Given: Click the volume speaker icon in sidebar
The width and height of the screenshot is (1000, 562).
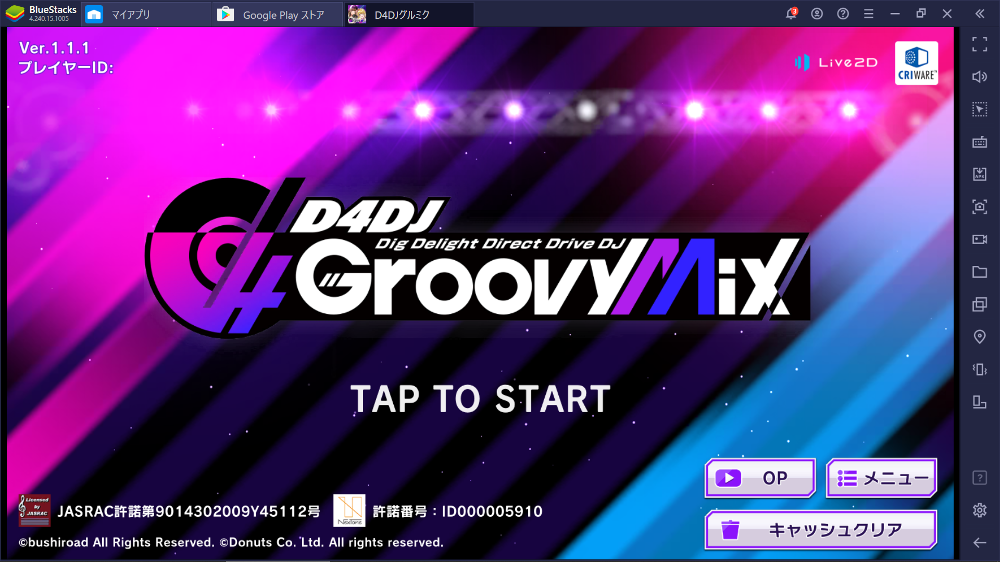Looking at the screenshot, I should [x=980, y=77].
